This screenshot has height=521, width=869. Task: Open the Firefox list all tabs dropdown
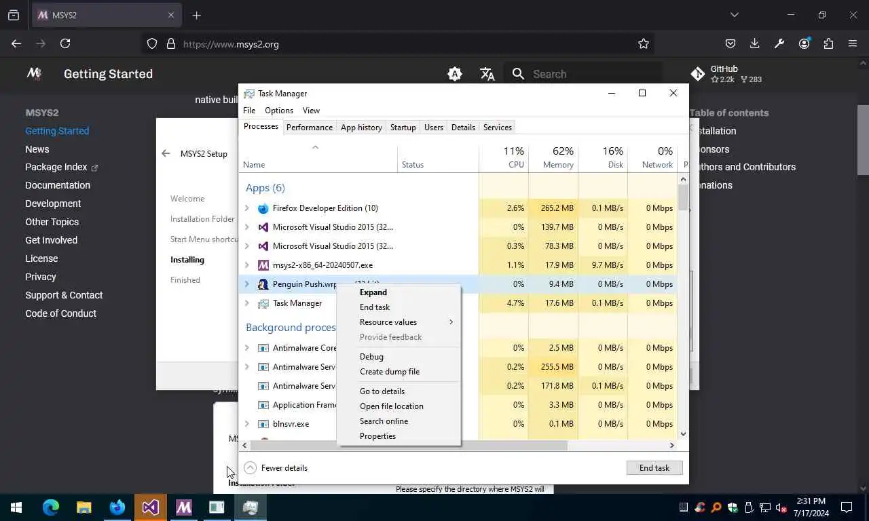tap(735, 15)
